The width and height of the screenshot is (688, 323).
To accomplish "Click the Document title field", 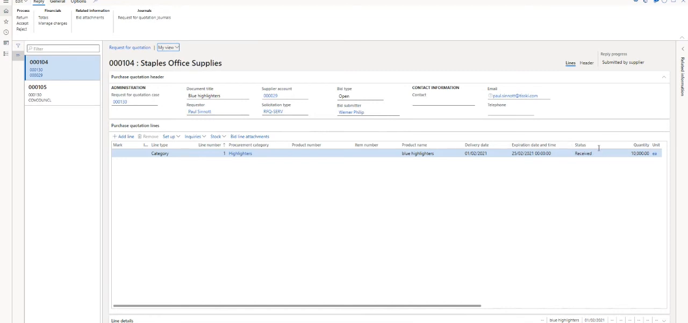I will click(218, 96).
